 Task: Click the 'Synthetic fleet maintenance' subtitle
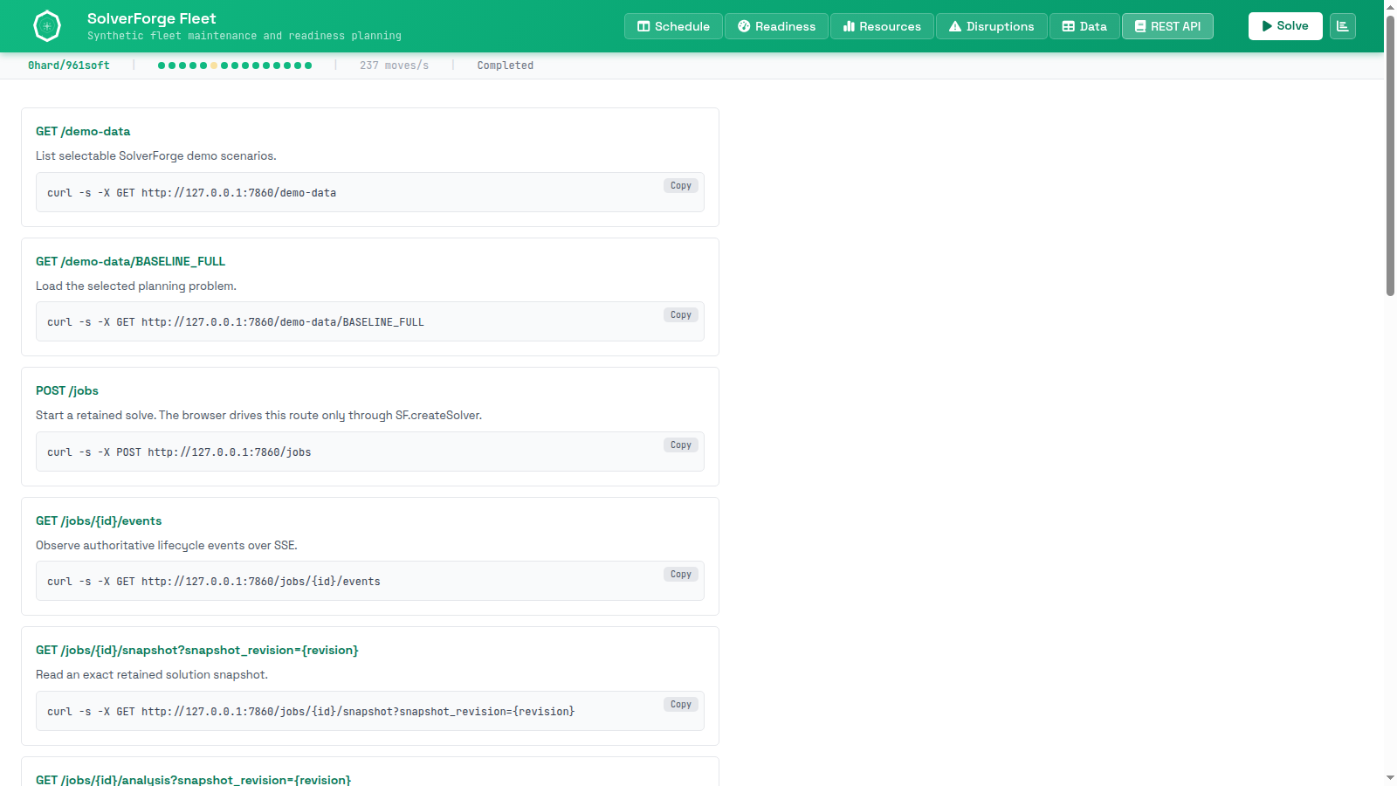click(244, 36)
